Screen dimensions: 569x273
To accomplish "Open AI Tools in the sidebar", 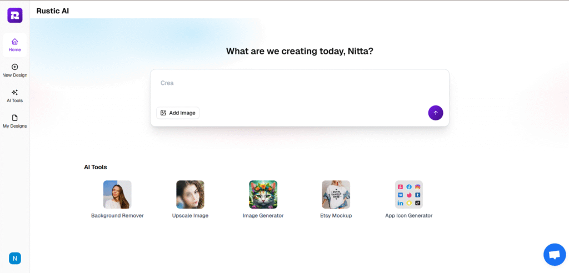I will (14, 95).
